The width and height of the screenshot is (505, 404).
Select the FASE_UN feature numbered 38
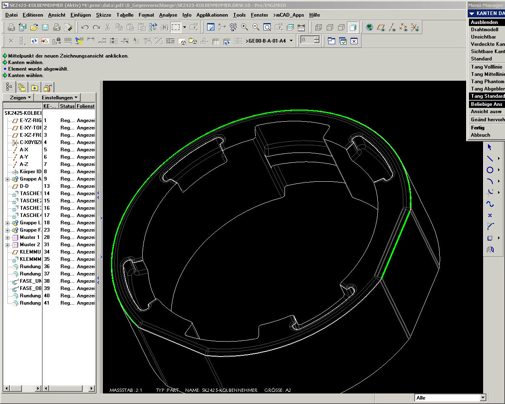click(49, 281)
